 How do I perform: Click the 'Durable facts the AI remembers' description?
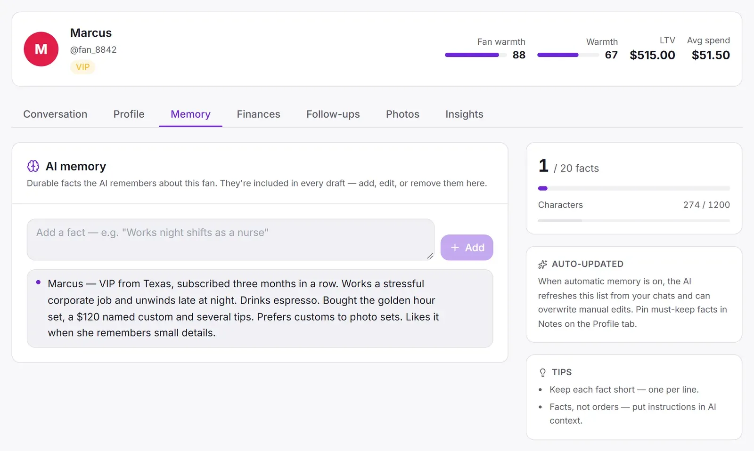pos(257,183)
